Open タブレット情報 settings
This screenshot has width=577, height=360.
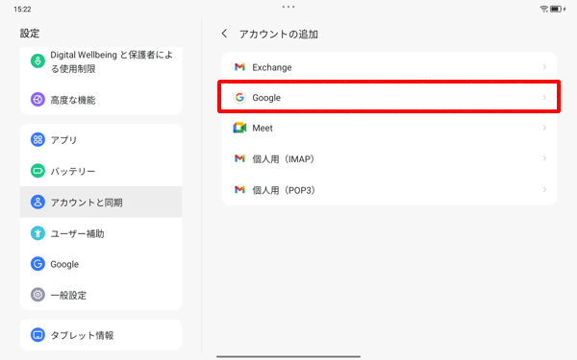pyautogui.click(x=101, y=335)
